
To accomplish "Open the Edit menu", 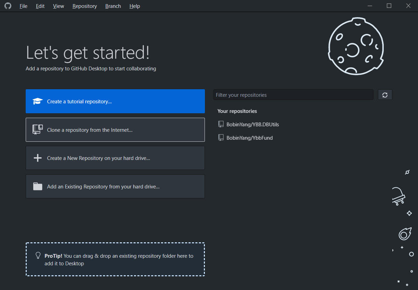I will [x=40, y=6].
